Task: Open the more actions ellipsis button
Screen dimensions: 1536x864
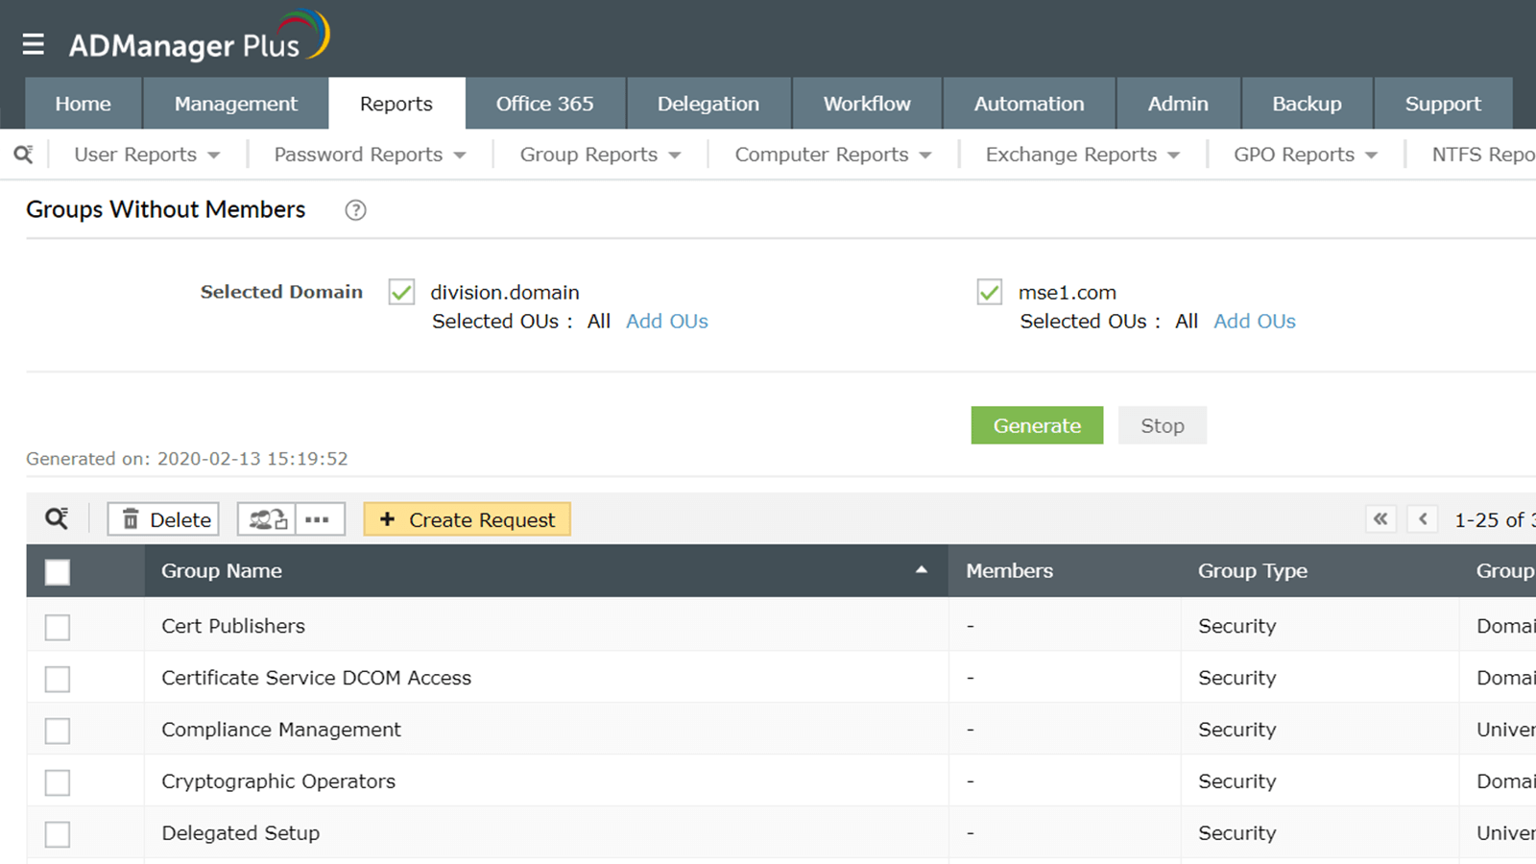Action: point(318,519)
